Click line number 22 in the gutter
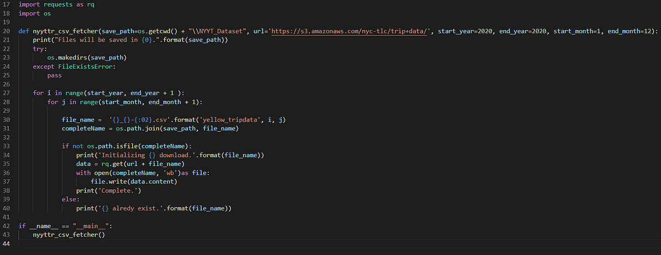This screenshot has height=255, width=661. coord(7,50)
